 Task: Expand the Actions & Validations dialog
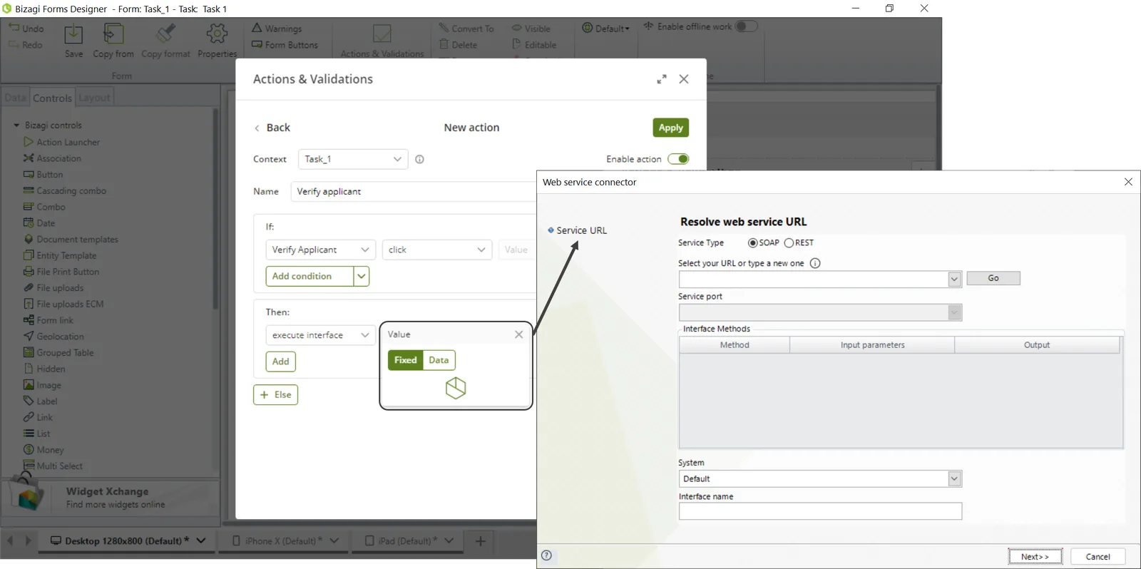(662, 79)
